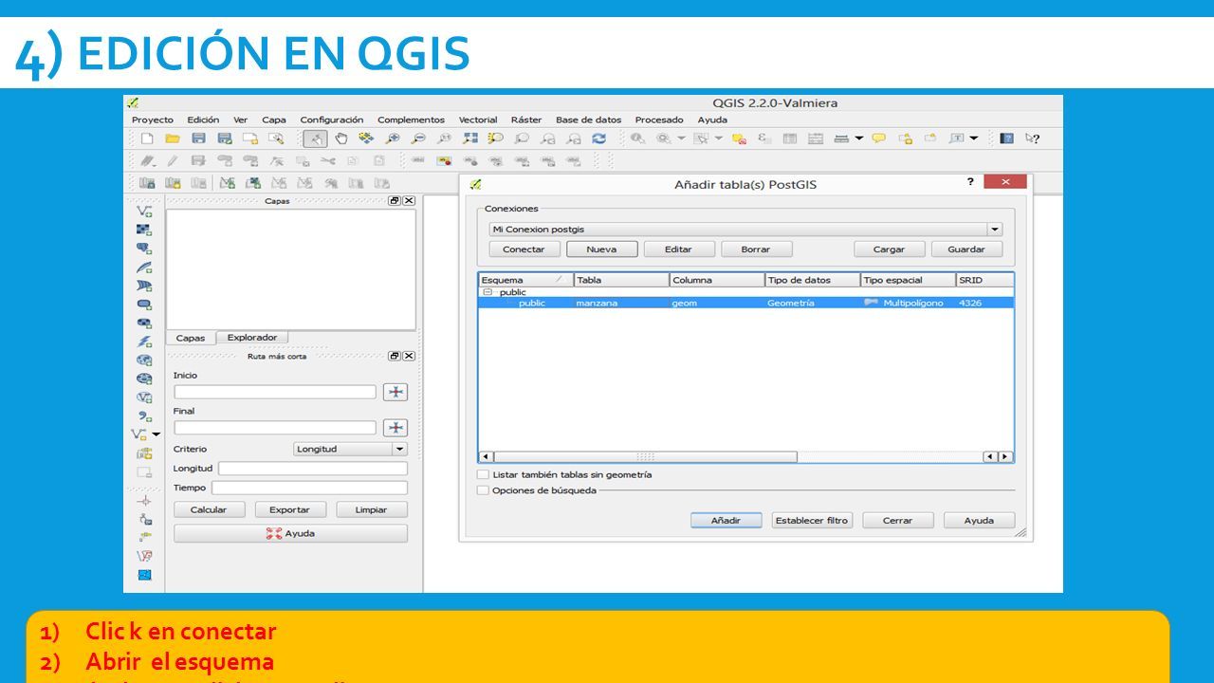Screen dimensions: 1214x683
Task: Click the Cargar button
Action: pyautogui.click(x=889, y=249)
